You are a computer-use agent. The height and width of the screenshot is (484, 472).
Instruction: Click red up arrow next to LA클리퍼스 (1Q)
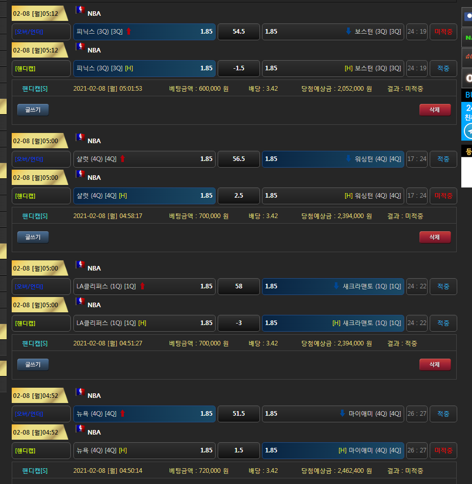pyautogui.click(x=142, y=286)
